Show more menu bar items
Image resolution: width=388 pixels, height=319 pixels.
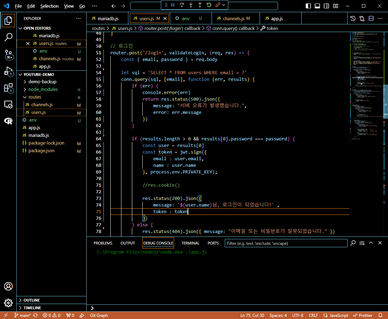tap(95, 6)
